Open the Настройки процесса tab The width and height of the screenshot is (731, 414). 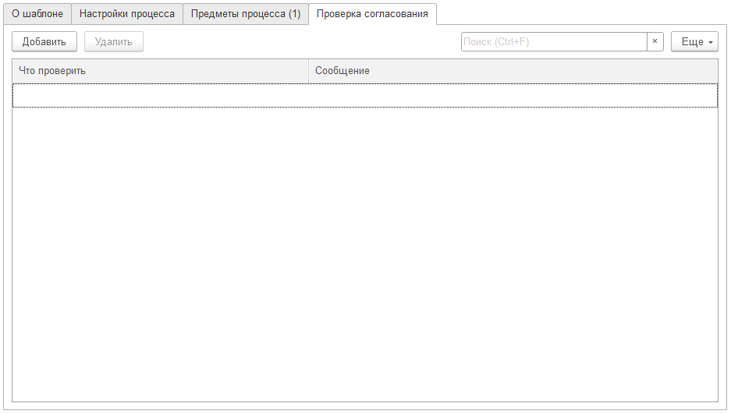[x=127, y=14]
